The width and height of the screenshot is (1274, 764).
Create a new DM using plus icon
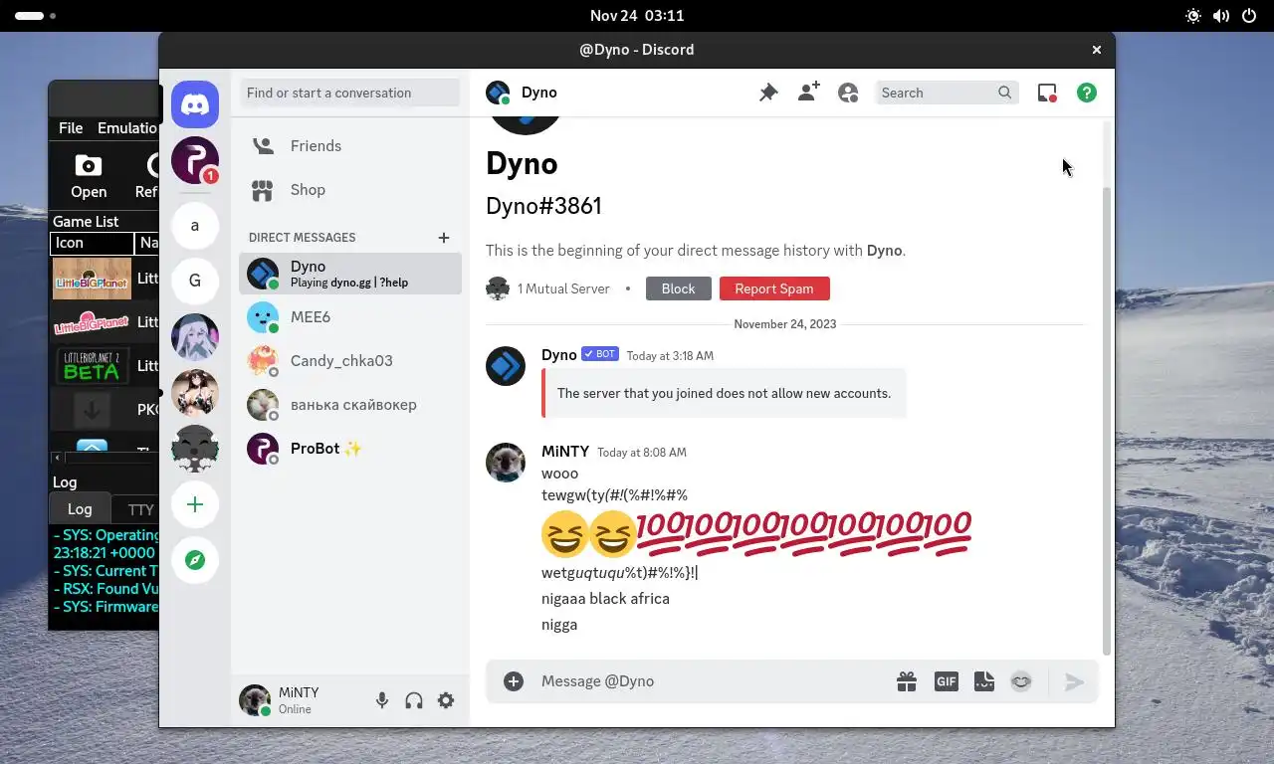coord(444,238)
